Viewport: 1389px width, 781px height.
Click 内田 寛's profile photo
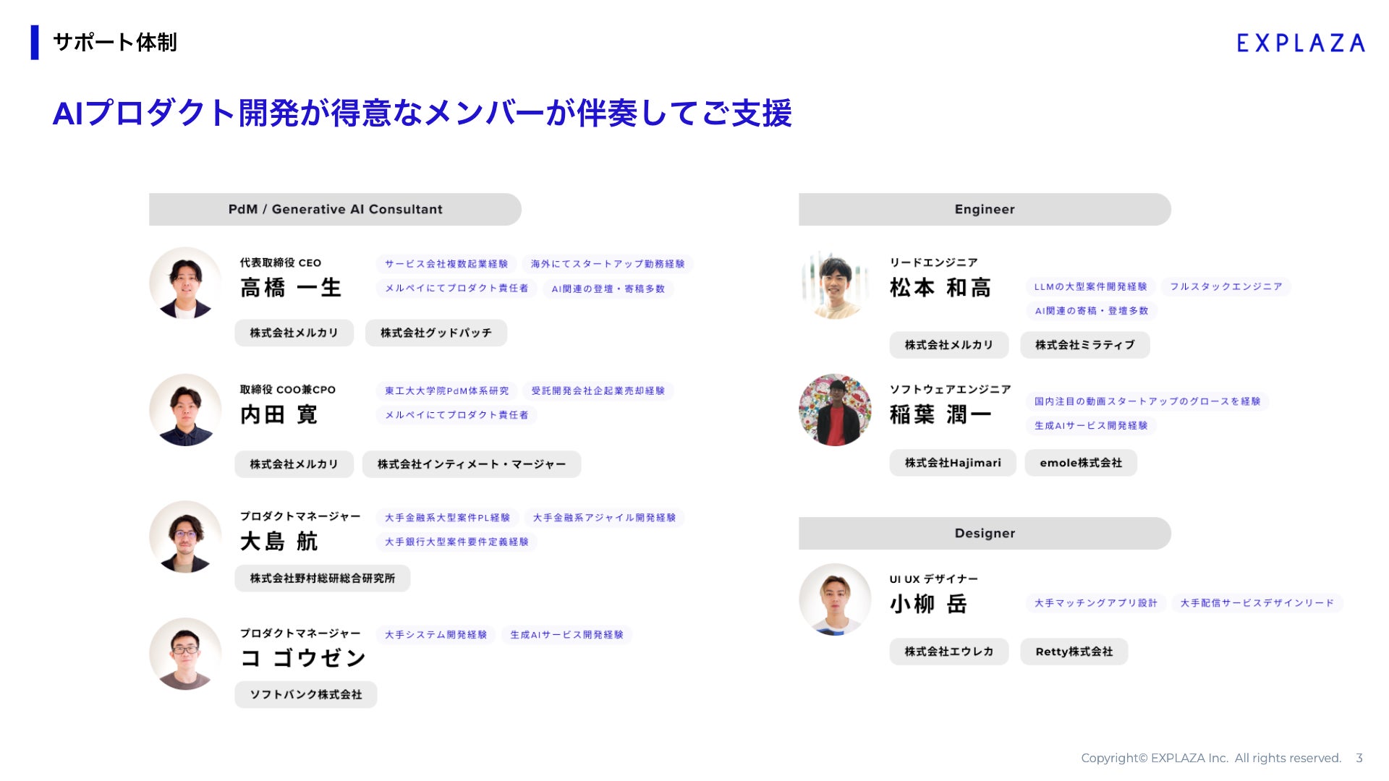click(185, 410)
